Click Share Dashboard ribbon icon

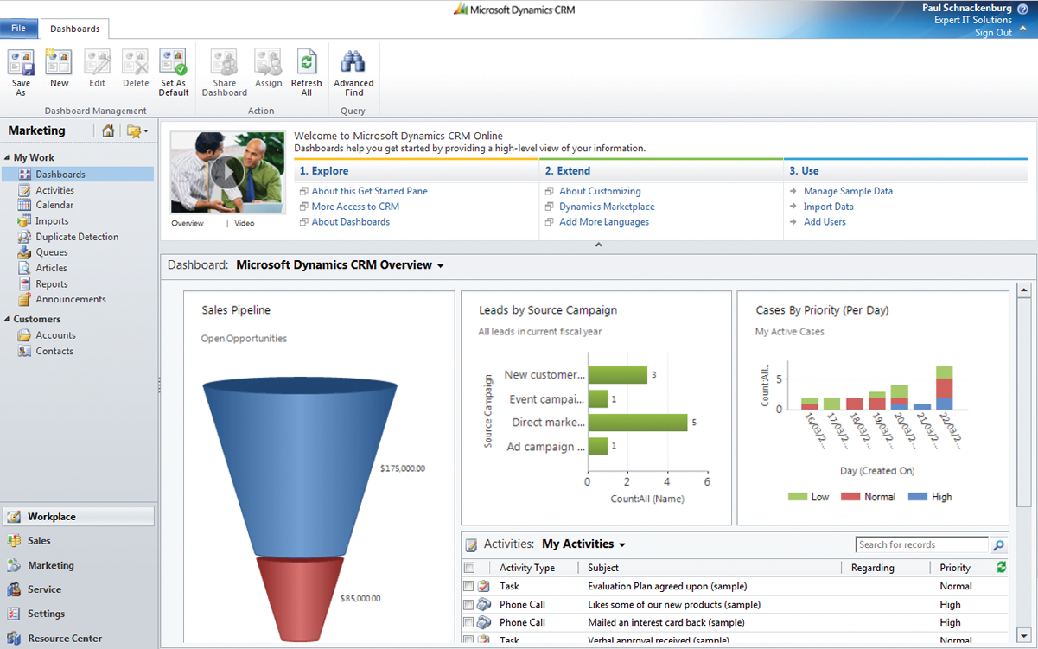click(x=225, y=63)
